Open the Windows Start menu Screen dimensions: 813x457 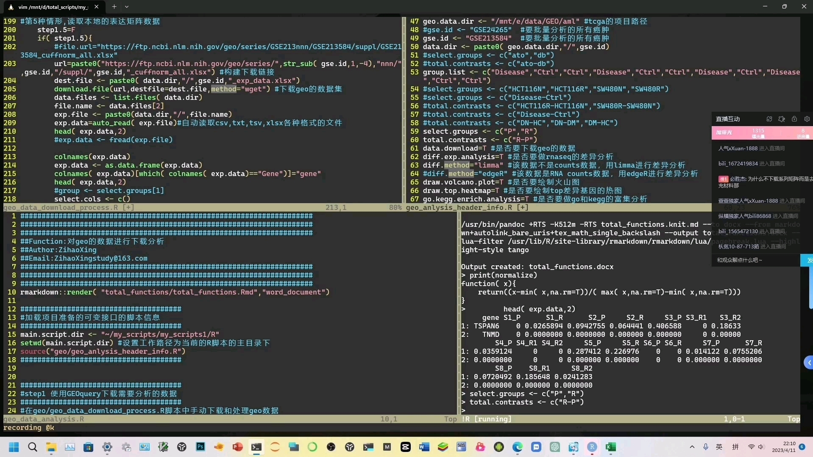(x=14, y=447)
